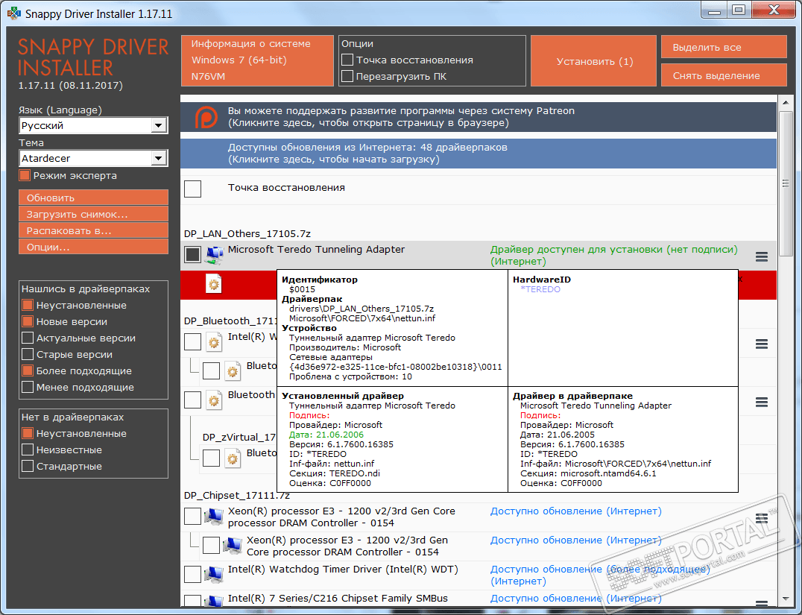Screen dimensions: 802x615
Task: Check the Xeon E3 DRAM Controller top row box
Action: (x=193, y=517)
